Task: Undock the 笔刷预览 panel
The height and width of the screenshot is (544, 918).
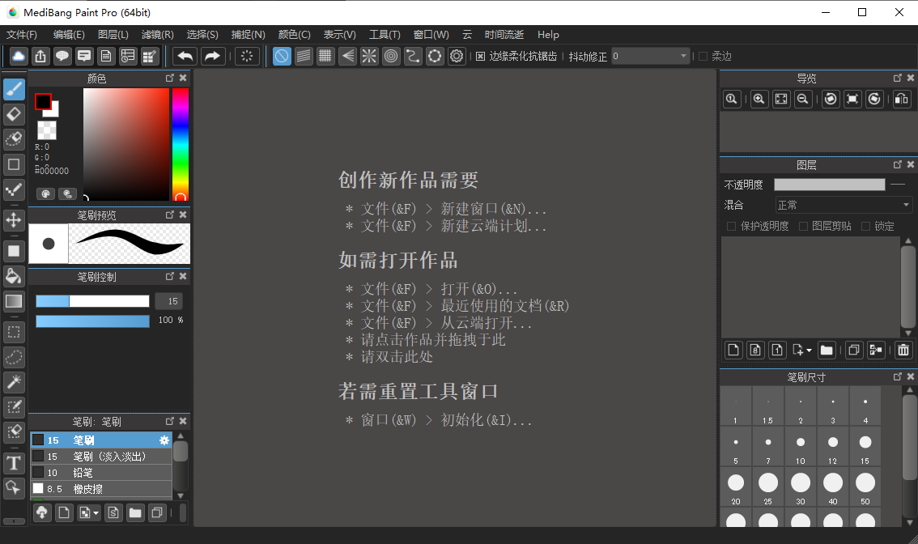Action: (x=170, y=215)
